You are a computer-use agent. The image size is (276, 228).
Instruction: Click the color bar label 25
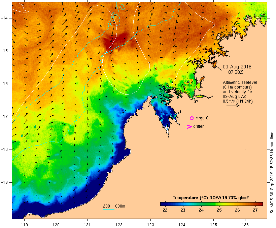click(219, 210)
